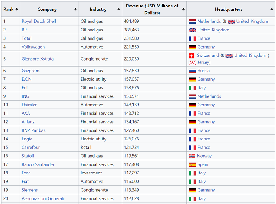Screen dimensions: 276x204
Task: Click Netherlands flag in Royal Dutch Shell row
Action: click(192, 22)
